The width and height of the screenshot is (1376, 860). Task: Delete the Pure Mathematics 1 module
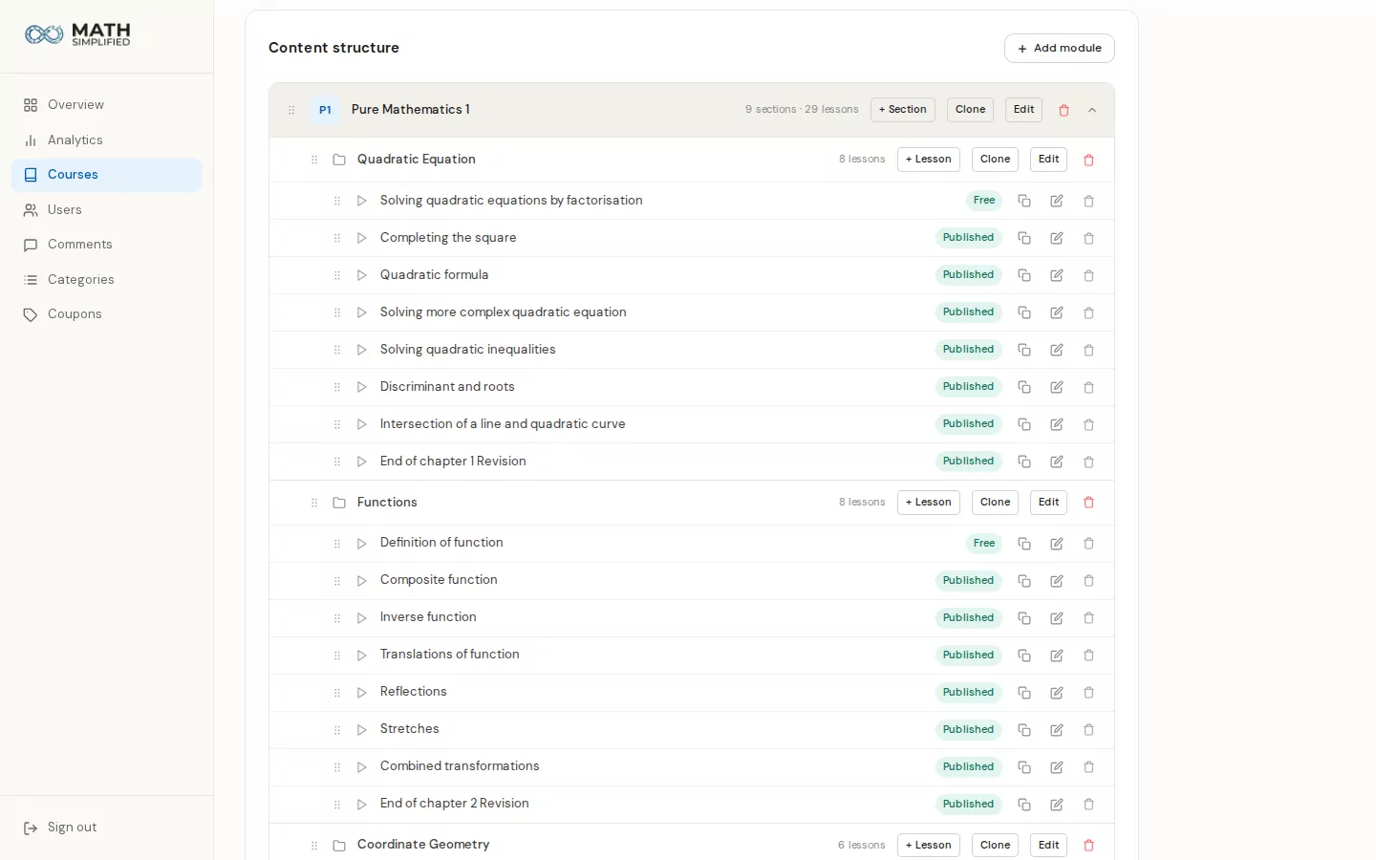click(x=1064, y=110)
